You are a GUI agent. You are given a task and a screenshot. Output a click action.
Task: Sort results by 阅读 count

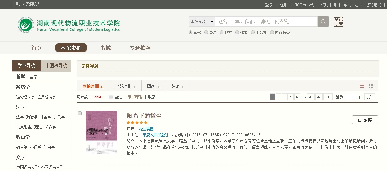153,86
